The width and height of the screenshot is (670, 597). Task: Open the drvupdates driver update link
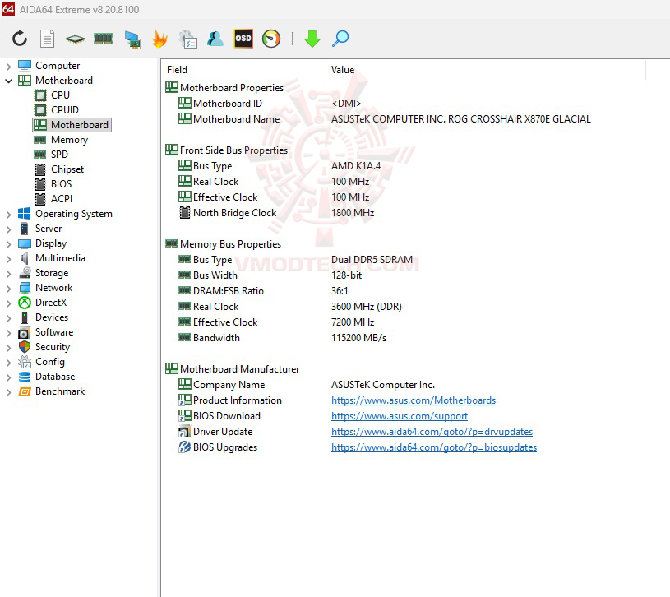tap(432, 432)
